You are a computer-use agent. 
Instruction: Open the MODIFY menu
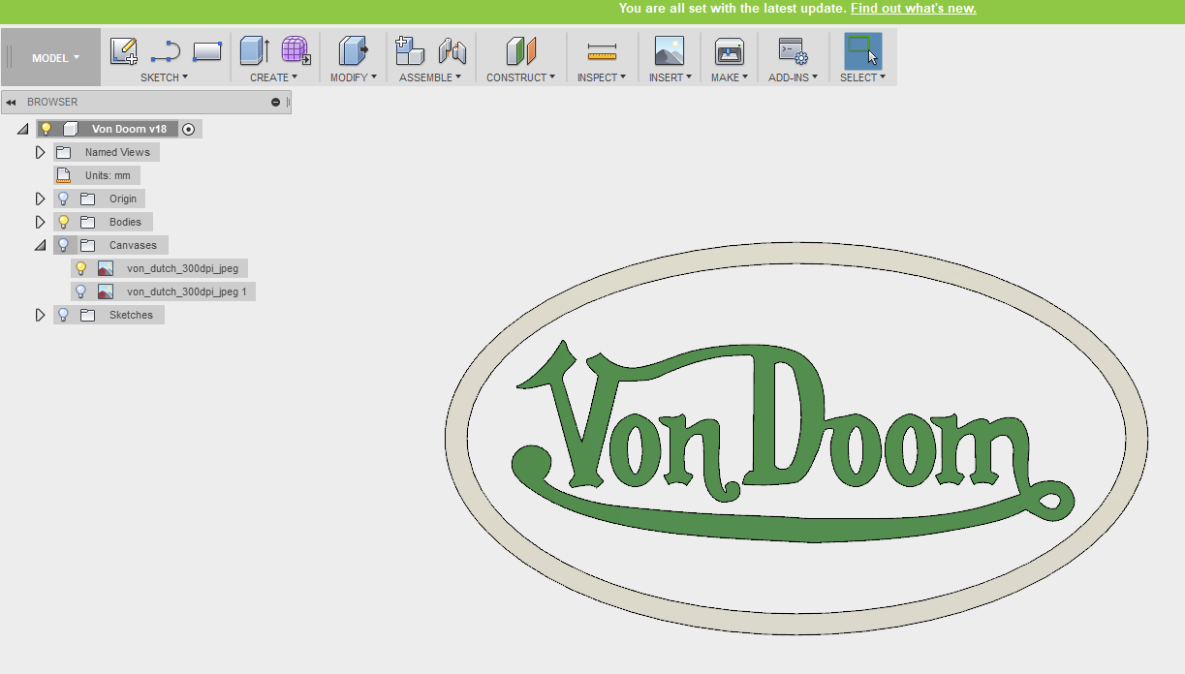(353, 77)
